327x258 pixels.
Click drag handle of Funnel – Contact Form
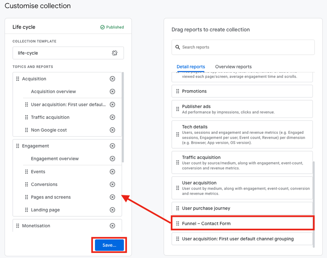coord(178,223)
